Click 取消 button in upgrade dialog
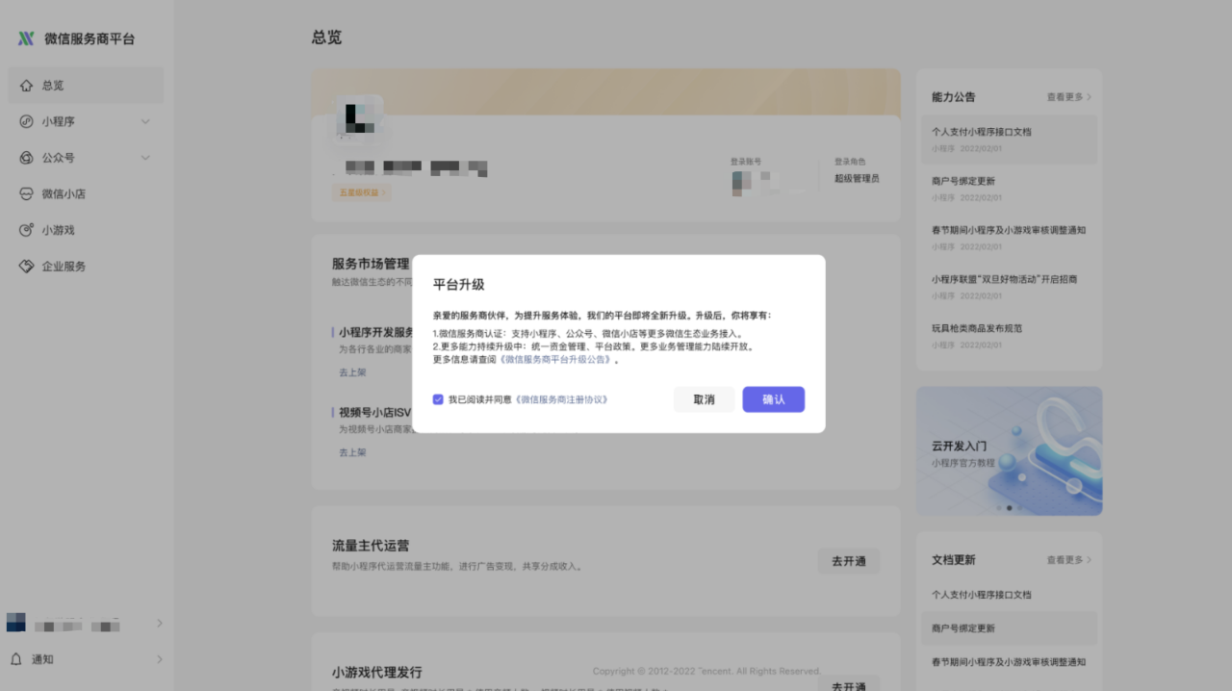 pos(704,399)
